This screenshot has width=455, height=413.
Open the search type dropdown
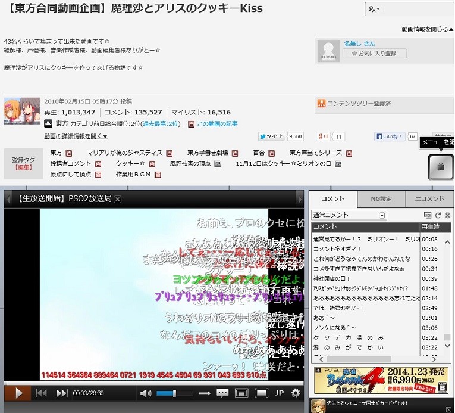[374, 9]
